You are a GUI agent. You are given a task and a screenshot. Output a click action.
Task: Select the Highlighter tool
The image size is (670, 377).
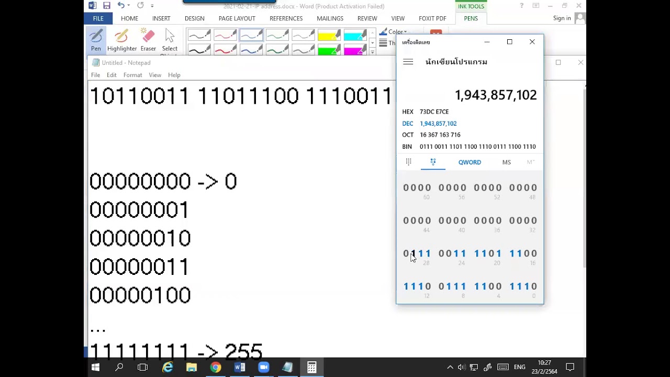(122, 40)
